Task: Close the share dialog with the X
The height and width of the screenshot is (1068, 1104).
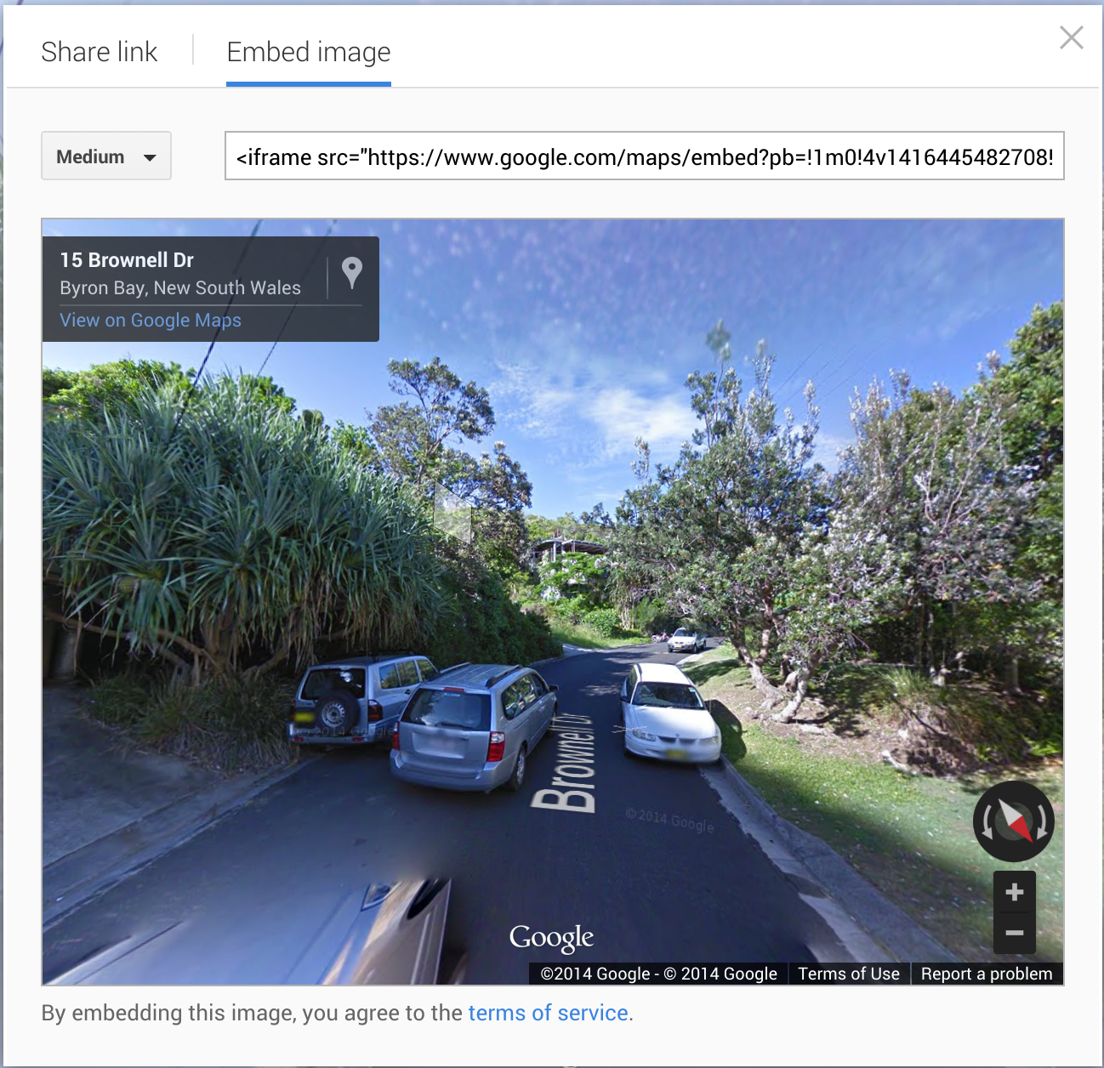Action: (x=1072, y=37)
